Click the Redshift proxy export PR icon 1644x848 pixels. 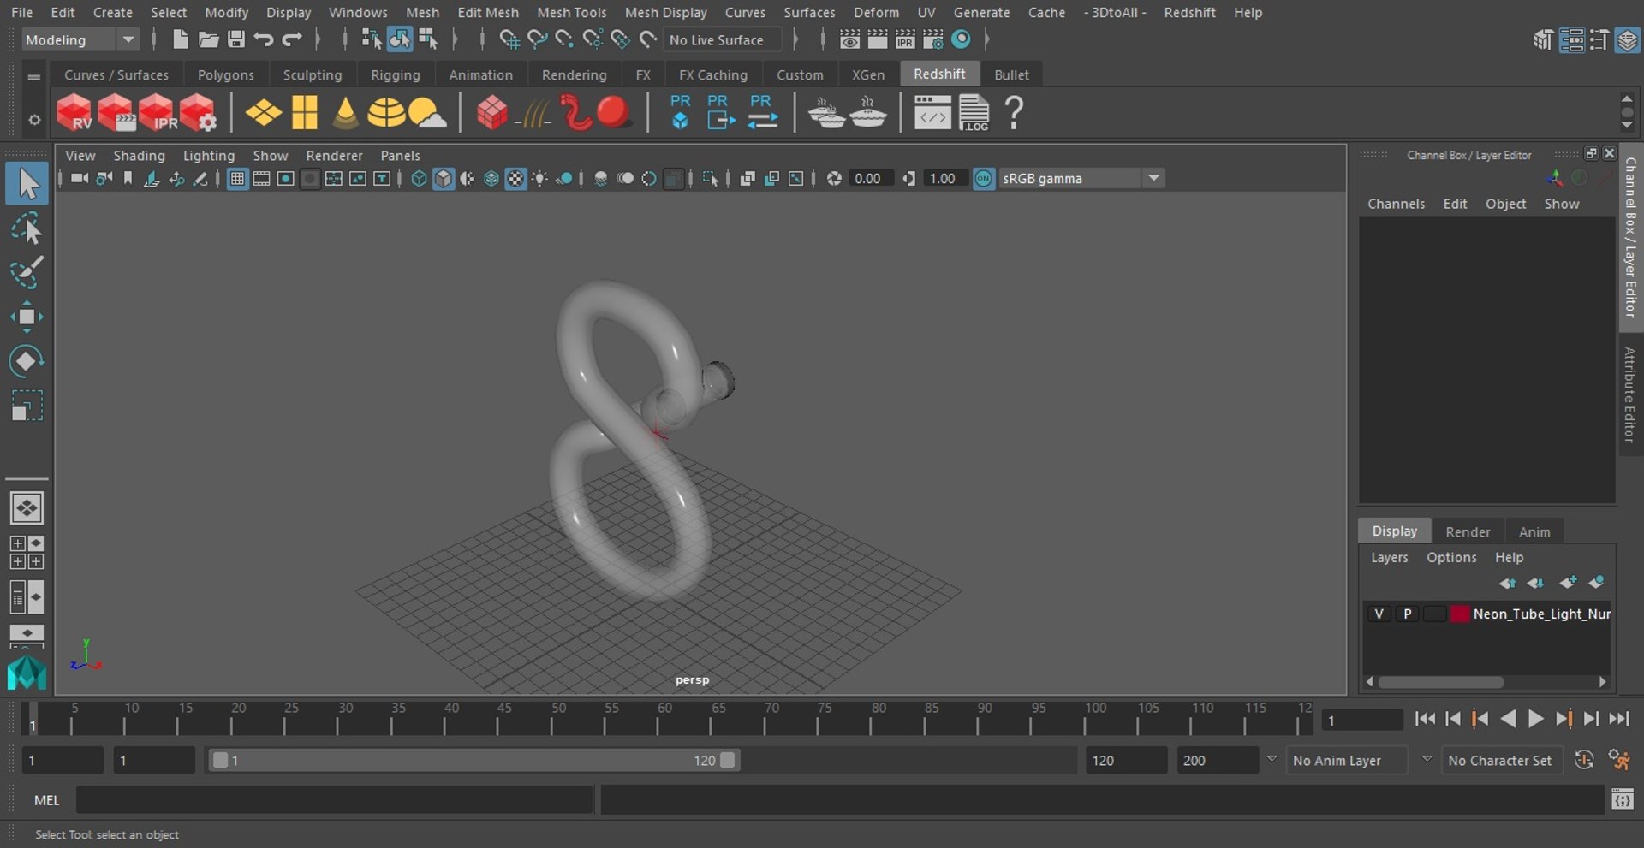[721, 113]
